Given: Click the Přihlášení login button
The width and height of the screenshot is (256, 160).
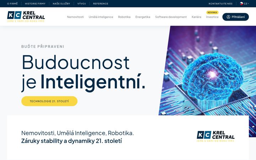Looking at the screenshot, I should point(236,17).
